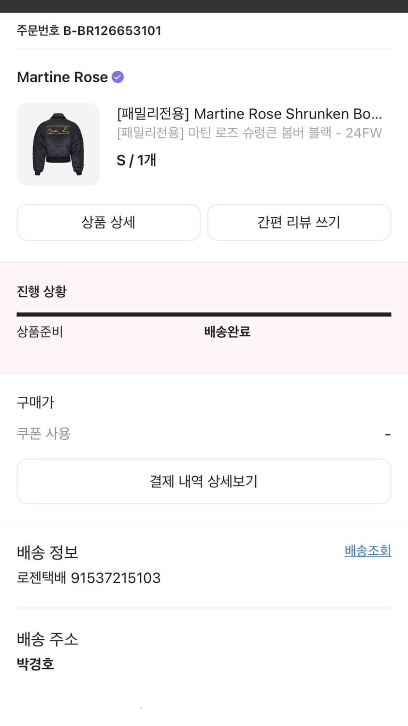408x726 pixels.
Task: Tap the 구매가 purchase price label
Action: (35, 402)
